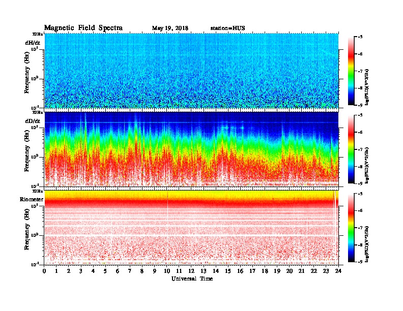
Task: Click the "-8" tick on Riometer color scale
Action: (x=360, y=245)
